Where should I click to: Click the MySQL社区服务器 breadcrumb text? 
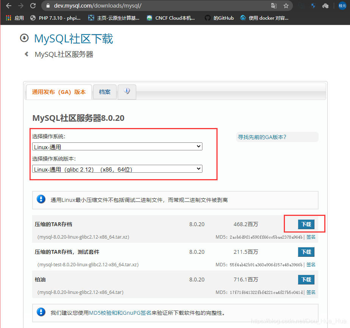64,54
